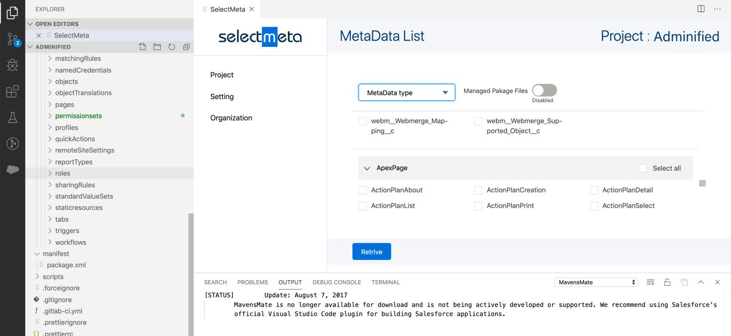Click the Retrive button
The width and height of the screenshot is (731, 336).
point(372,251)
